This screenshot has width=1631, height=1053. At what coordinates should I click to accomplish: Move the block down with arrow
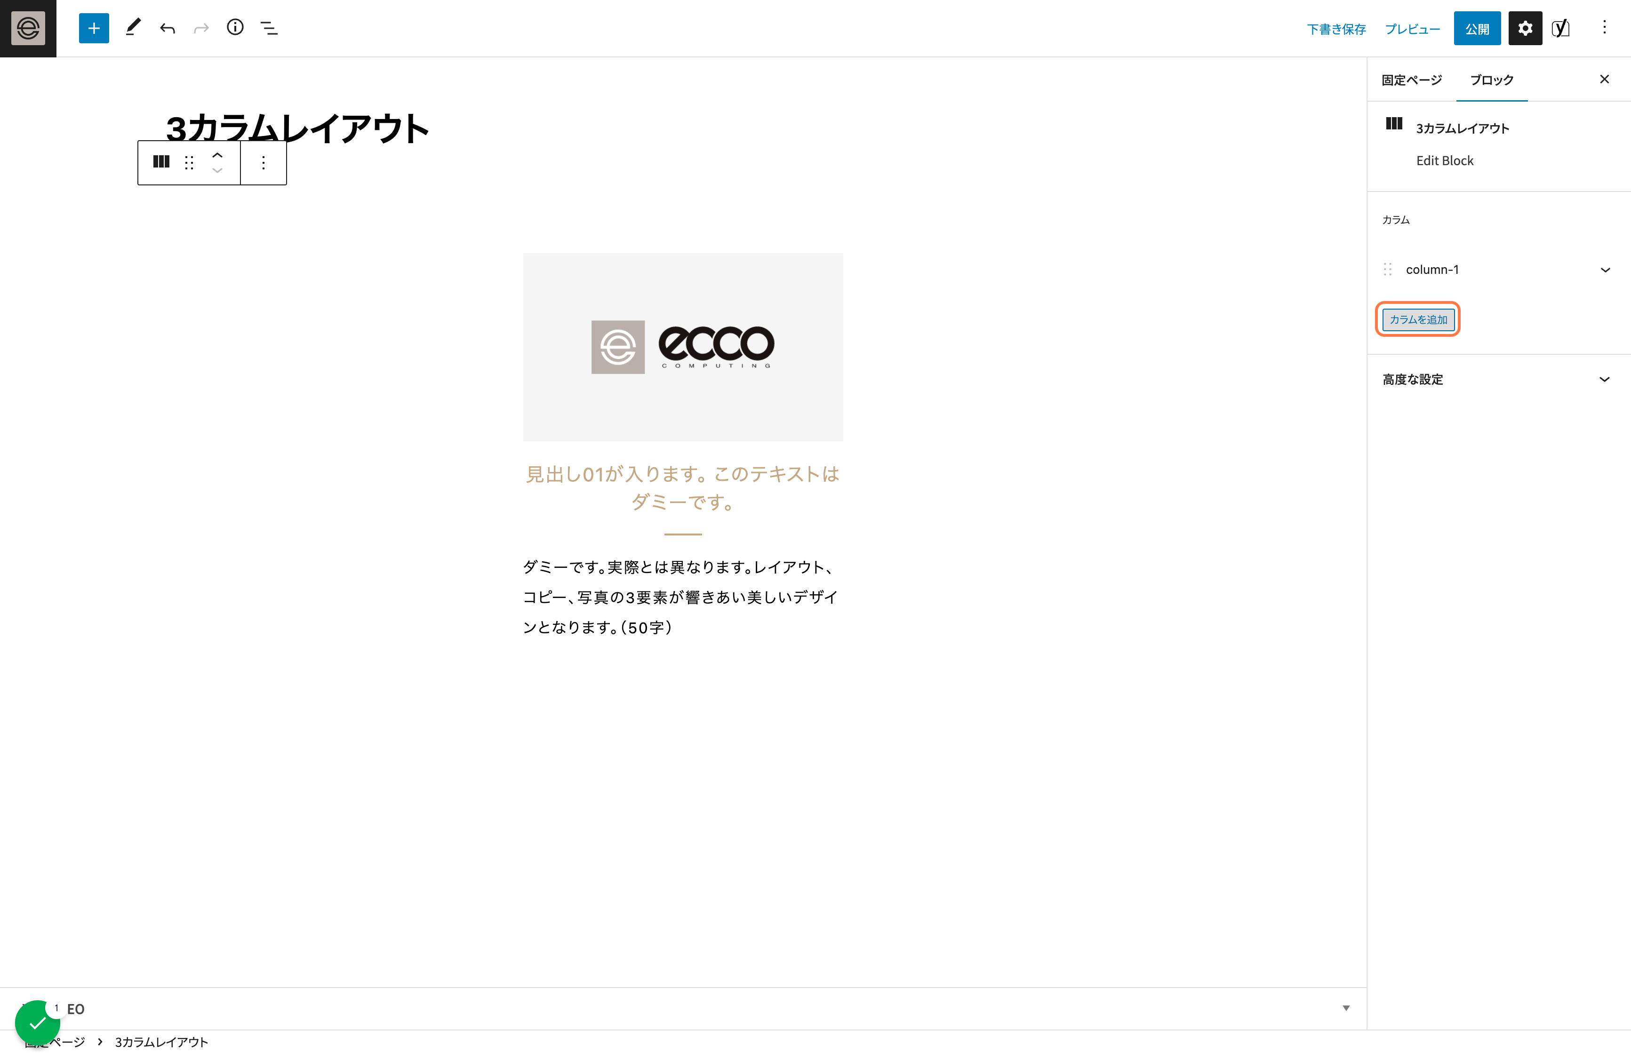tap(217, 170)
